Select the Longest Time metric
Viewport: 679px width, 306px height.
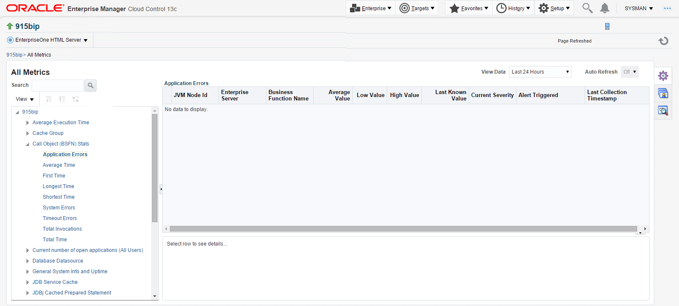(58, 186)
